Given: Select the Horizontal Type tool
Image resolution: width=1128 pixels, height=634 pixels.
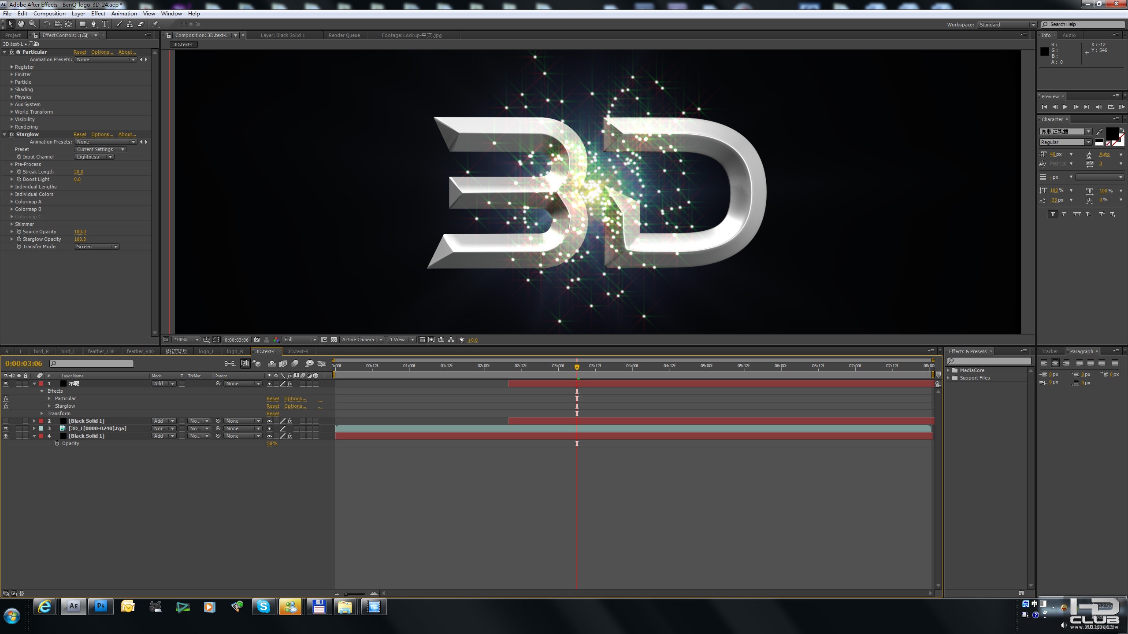Looking at the screenshot, I should (105, 24).
